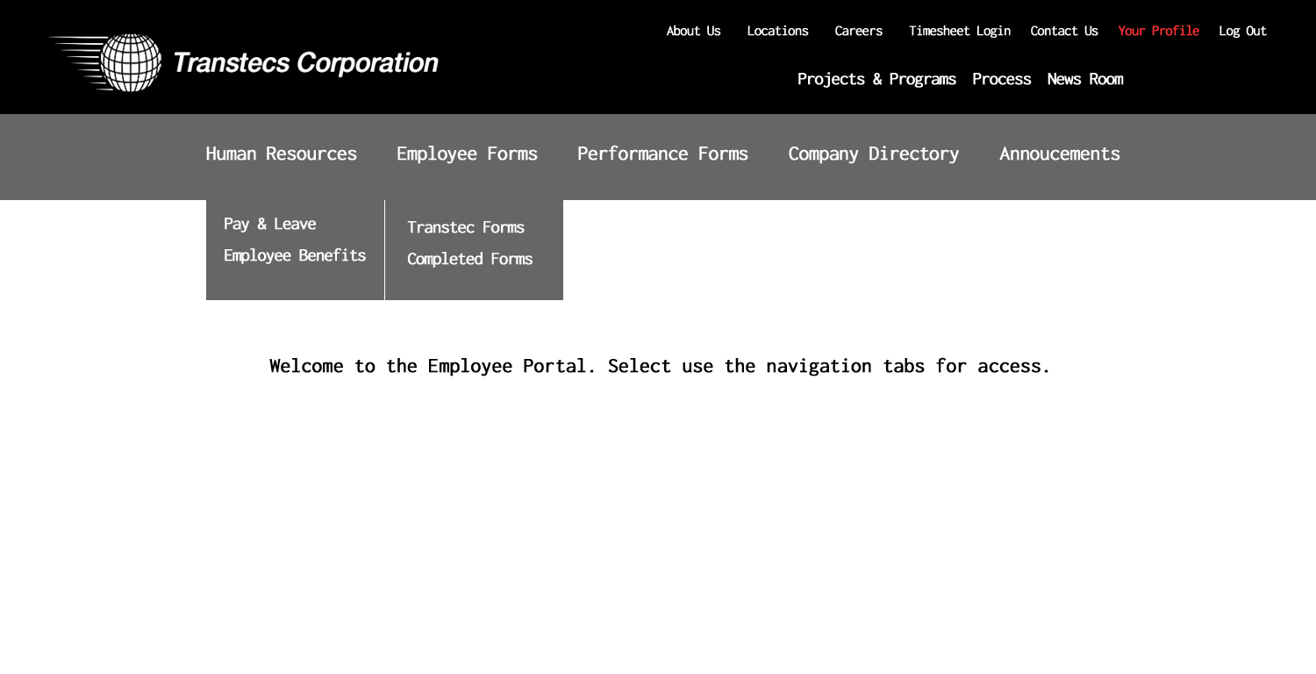The width and height of the screenshot is (1316, 674).
Task: Open the Careers link
Action: (858, 31)
